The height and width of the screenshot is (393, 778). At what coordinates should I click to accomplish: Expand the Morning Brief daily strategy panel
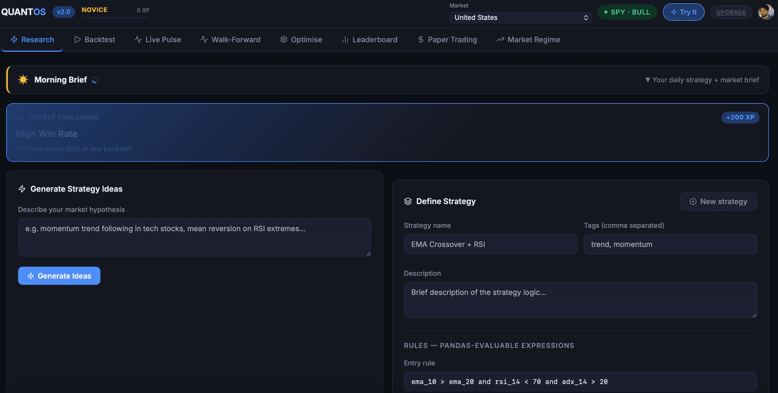tap(702, 80)
